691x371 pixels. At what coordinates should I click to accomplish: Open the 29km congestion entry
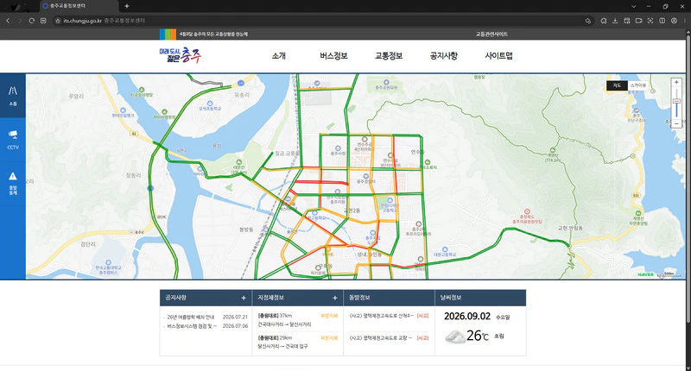click(297, 342)
